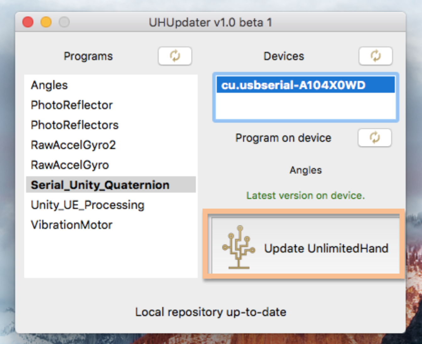Click the Programs heading label
Image resolution: width=422 pixels, height=344 pixels.
click(88, 56)
